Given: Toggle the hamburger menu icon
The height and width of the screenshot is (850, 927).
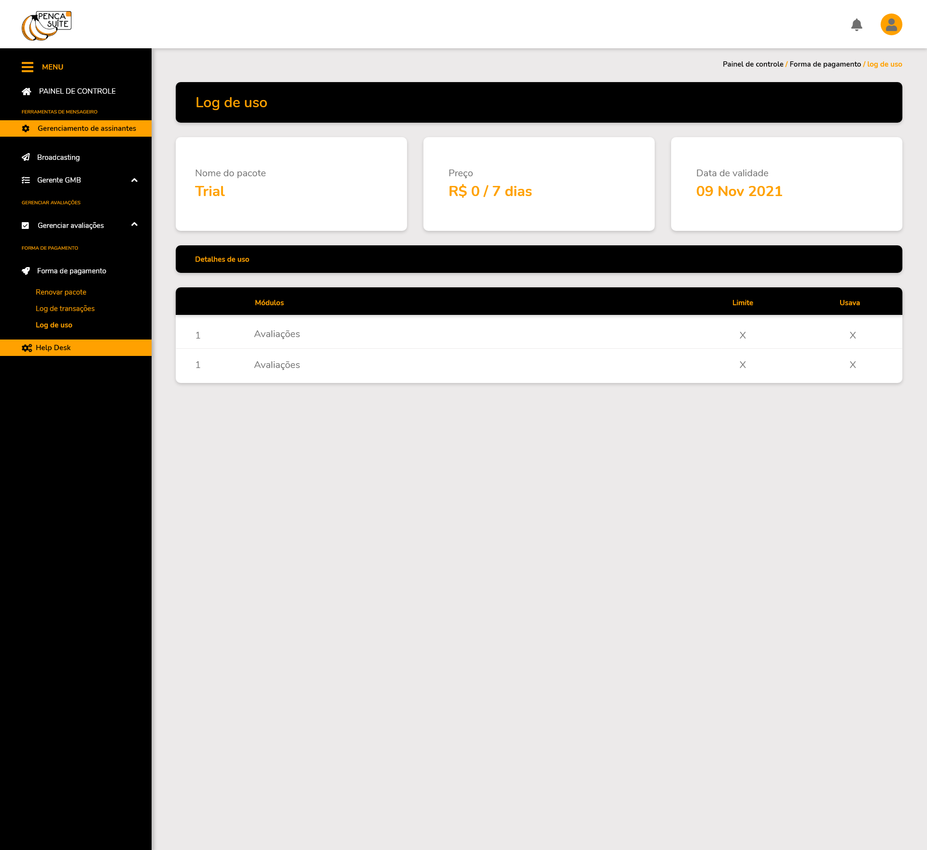Looking at the screenshot, I should tap(28, 67).
